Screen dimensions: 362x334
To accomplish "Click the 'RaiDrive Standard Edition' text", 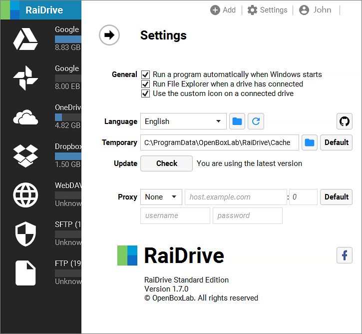I will click(186, 280).
